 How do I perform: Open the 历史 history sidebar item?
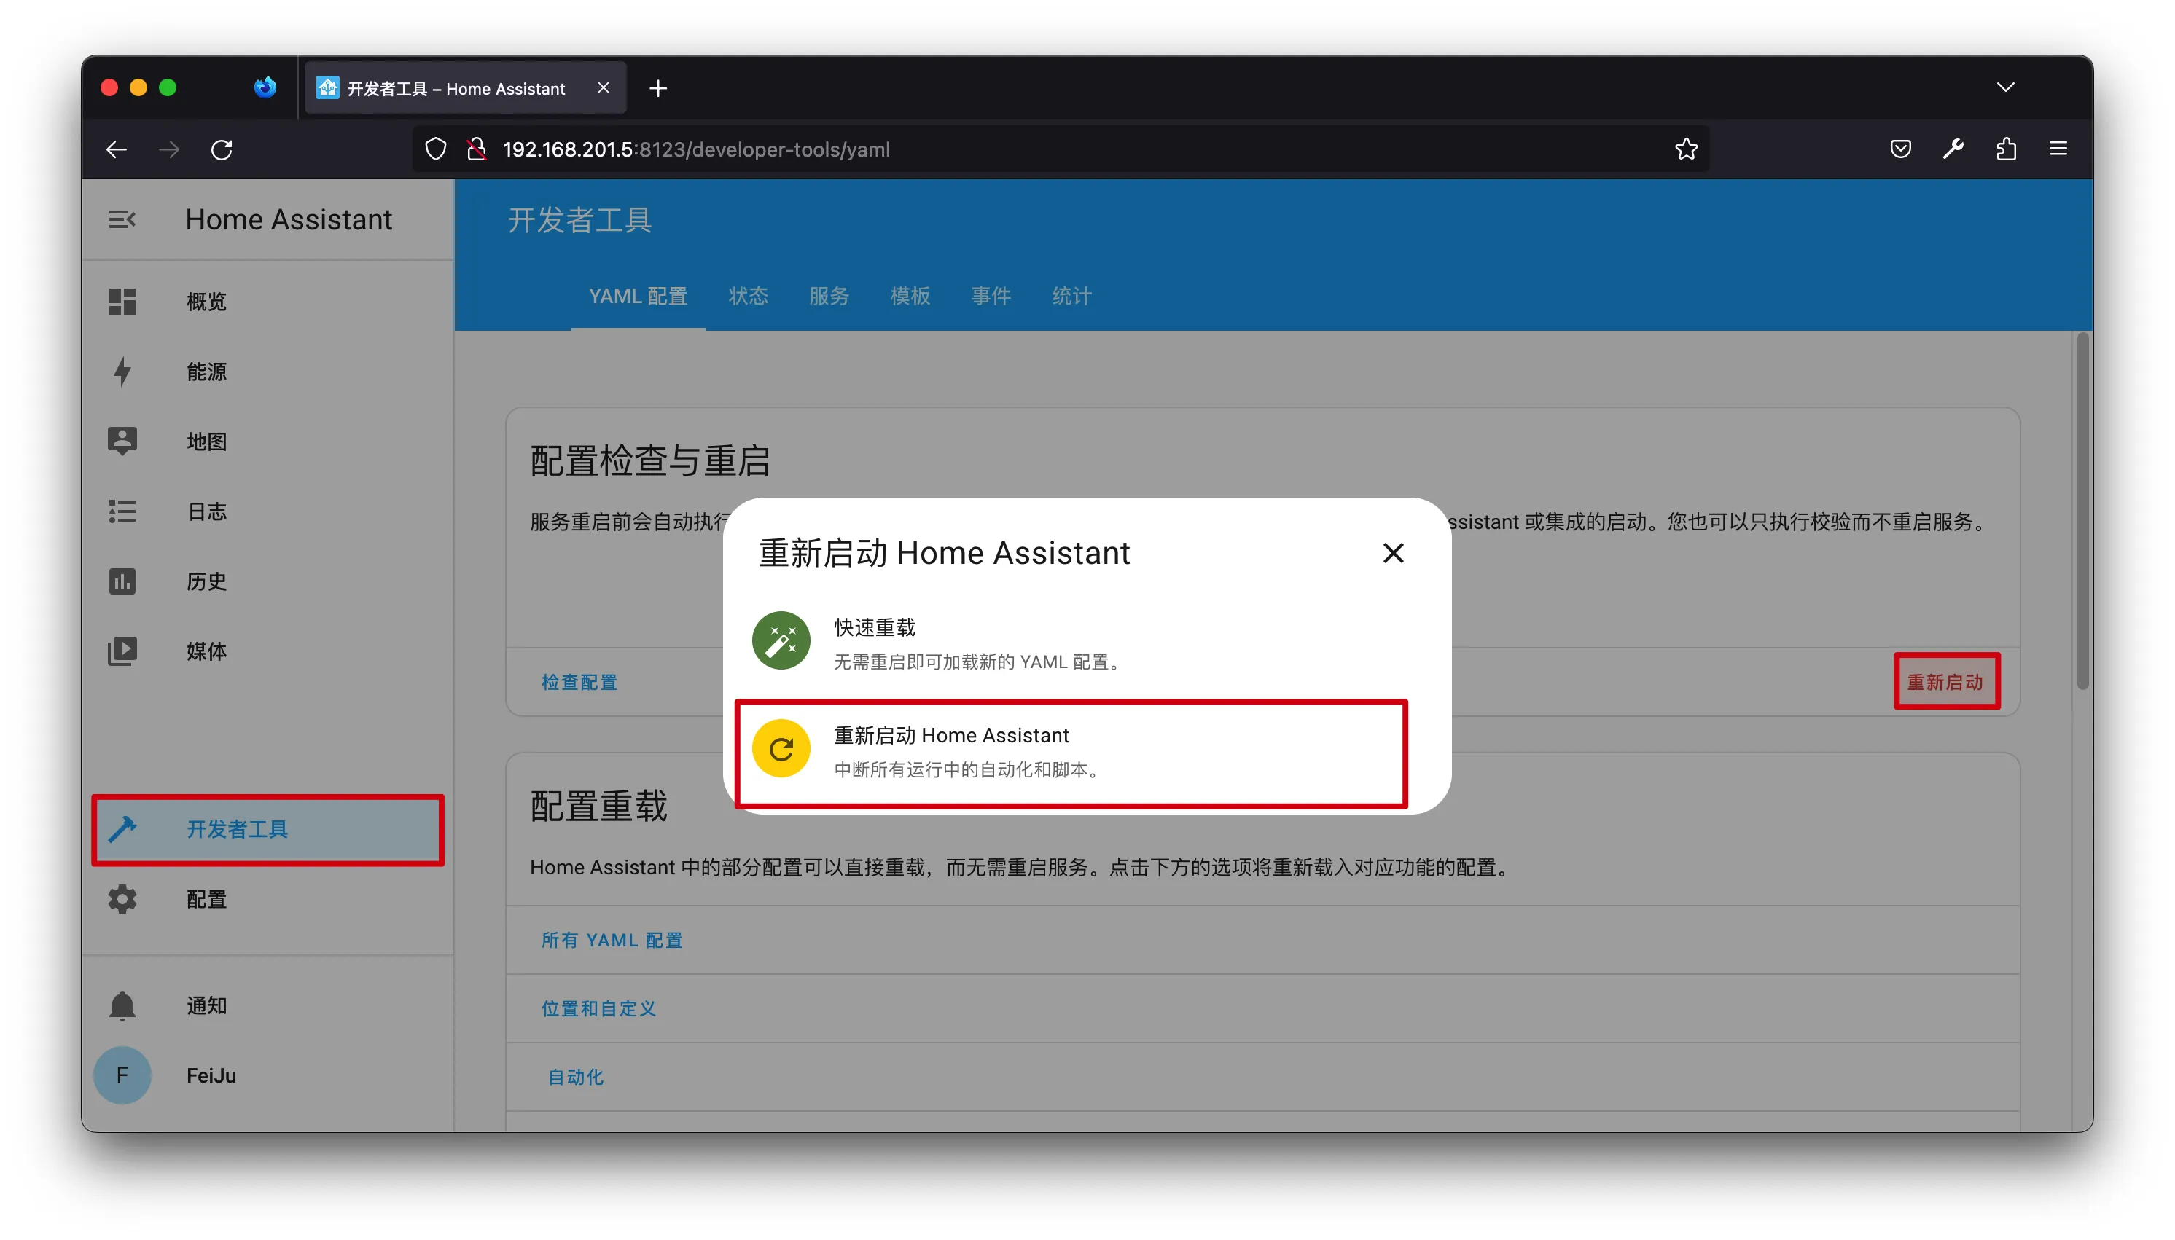(x=206, y=581)
